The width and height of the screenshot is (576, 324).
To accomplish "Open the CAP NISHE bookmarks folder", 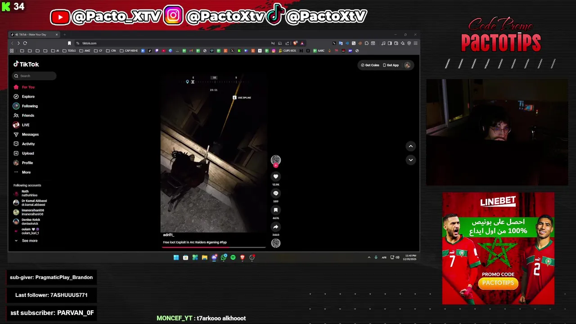I will coord(129,51).
